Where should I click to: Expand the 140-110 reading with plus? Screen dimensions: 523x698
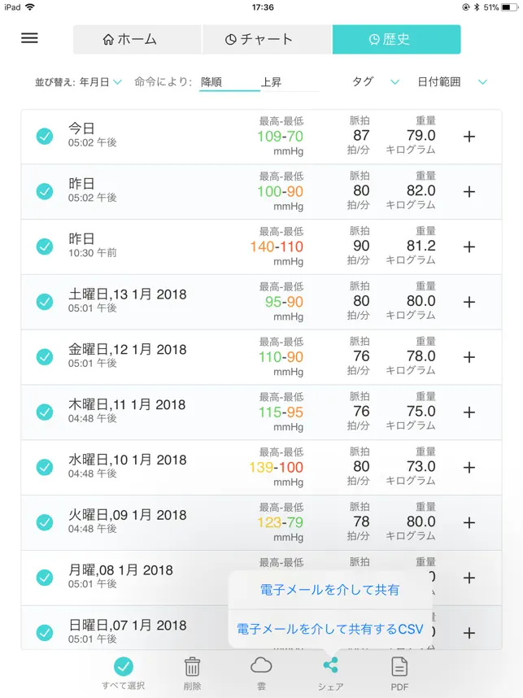(x=469, y=246)
